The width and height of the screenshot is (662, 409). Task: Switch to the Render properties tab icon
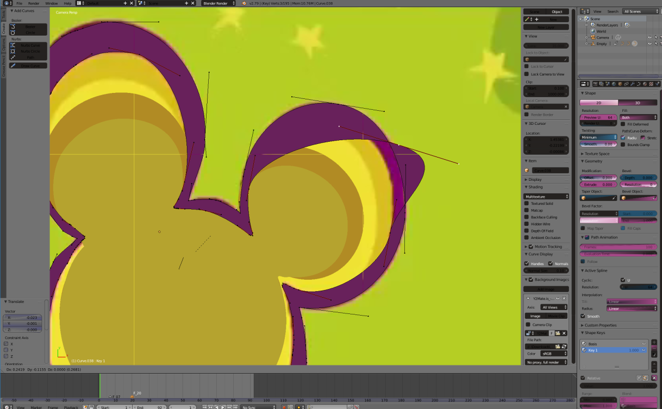(594, 84)
